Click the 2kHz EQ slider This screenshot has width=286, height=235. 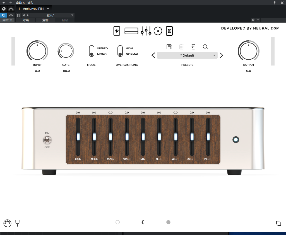tap(159, 137)
